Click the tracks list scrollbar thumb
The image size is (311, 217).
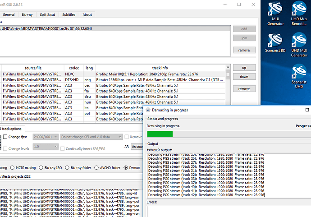228,74
